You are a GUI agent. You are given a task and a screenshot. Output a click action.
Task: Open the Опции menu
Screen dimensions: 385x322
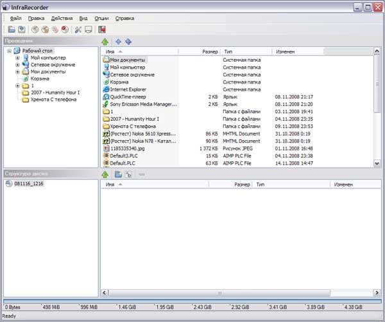click(101, 18)
